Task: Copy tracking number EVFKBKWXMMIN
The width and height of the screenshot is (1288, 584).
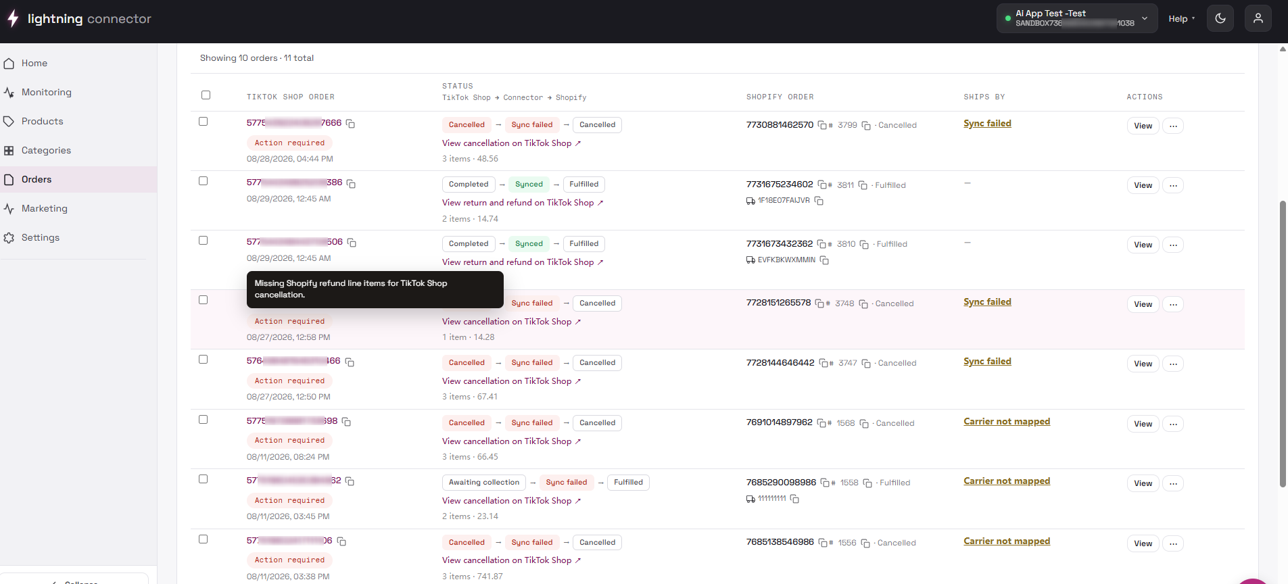Action: (824, 260)
